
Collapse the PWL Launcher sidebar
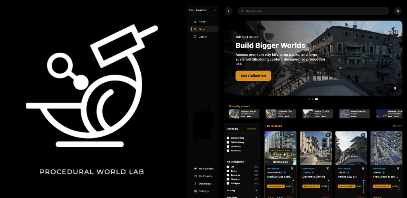point(215,10)
